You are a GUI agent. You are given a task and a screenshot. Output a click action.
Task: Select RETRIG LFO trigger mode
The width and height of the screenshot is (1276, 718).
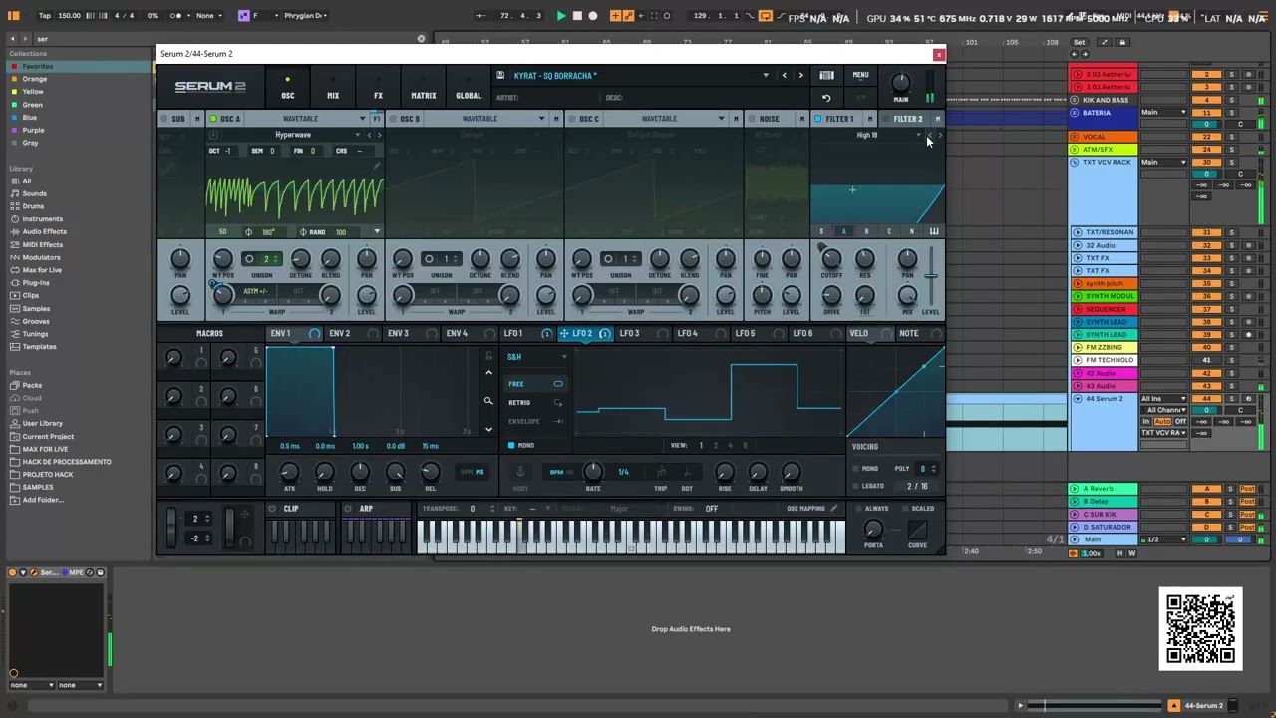click(x=535, y=403)
